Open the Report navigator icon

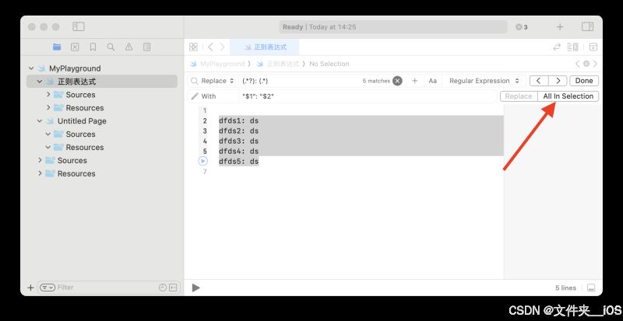[147, 47]
